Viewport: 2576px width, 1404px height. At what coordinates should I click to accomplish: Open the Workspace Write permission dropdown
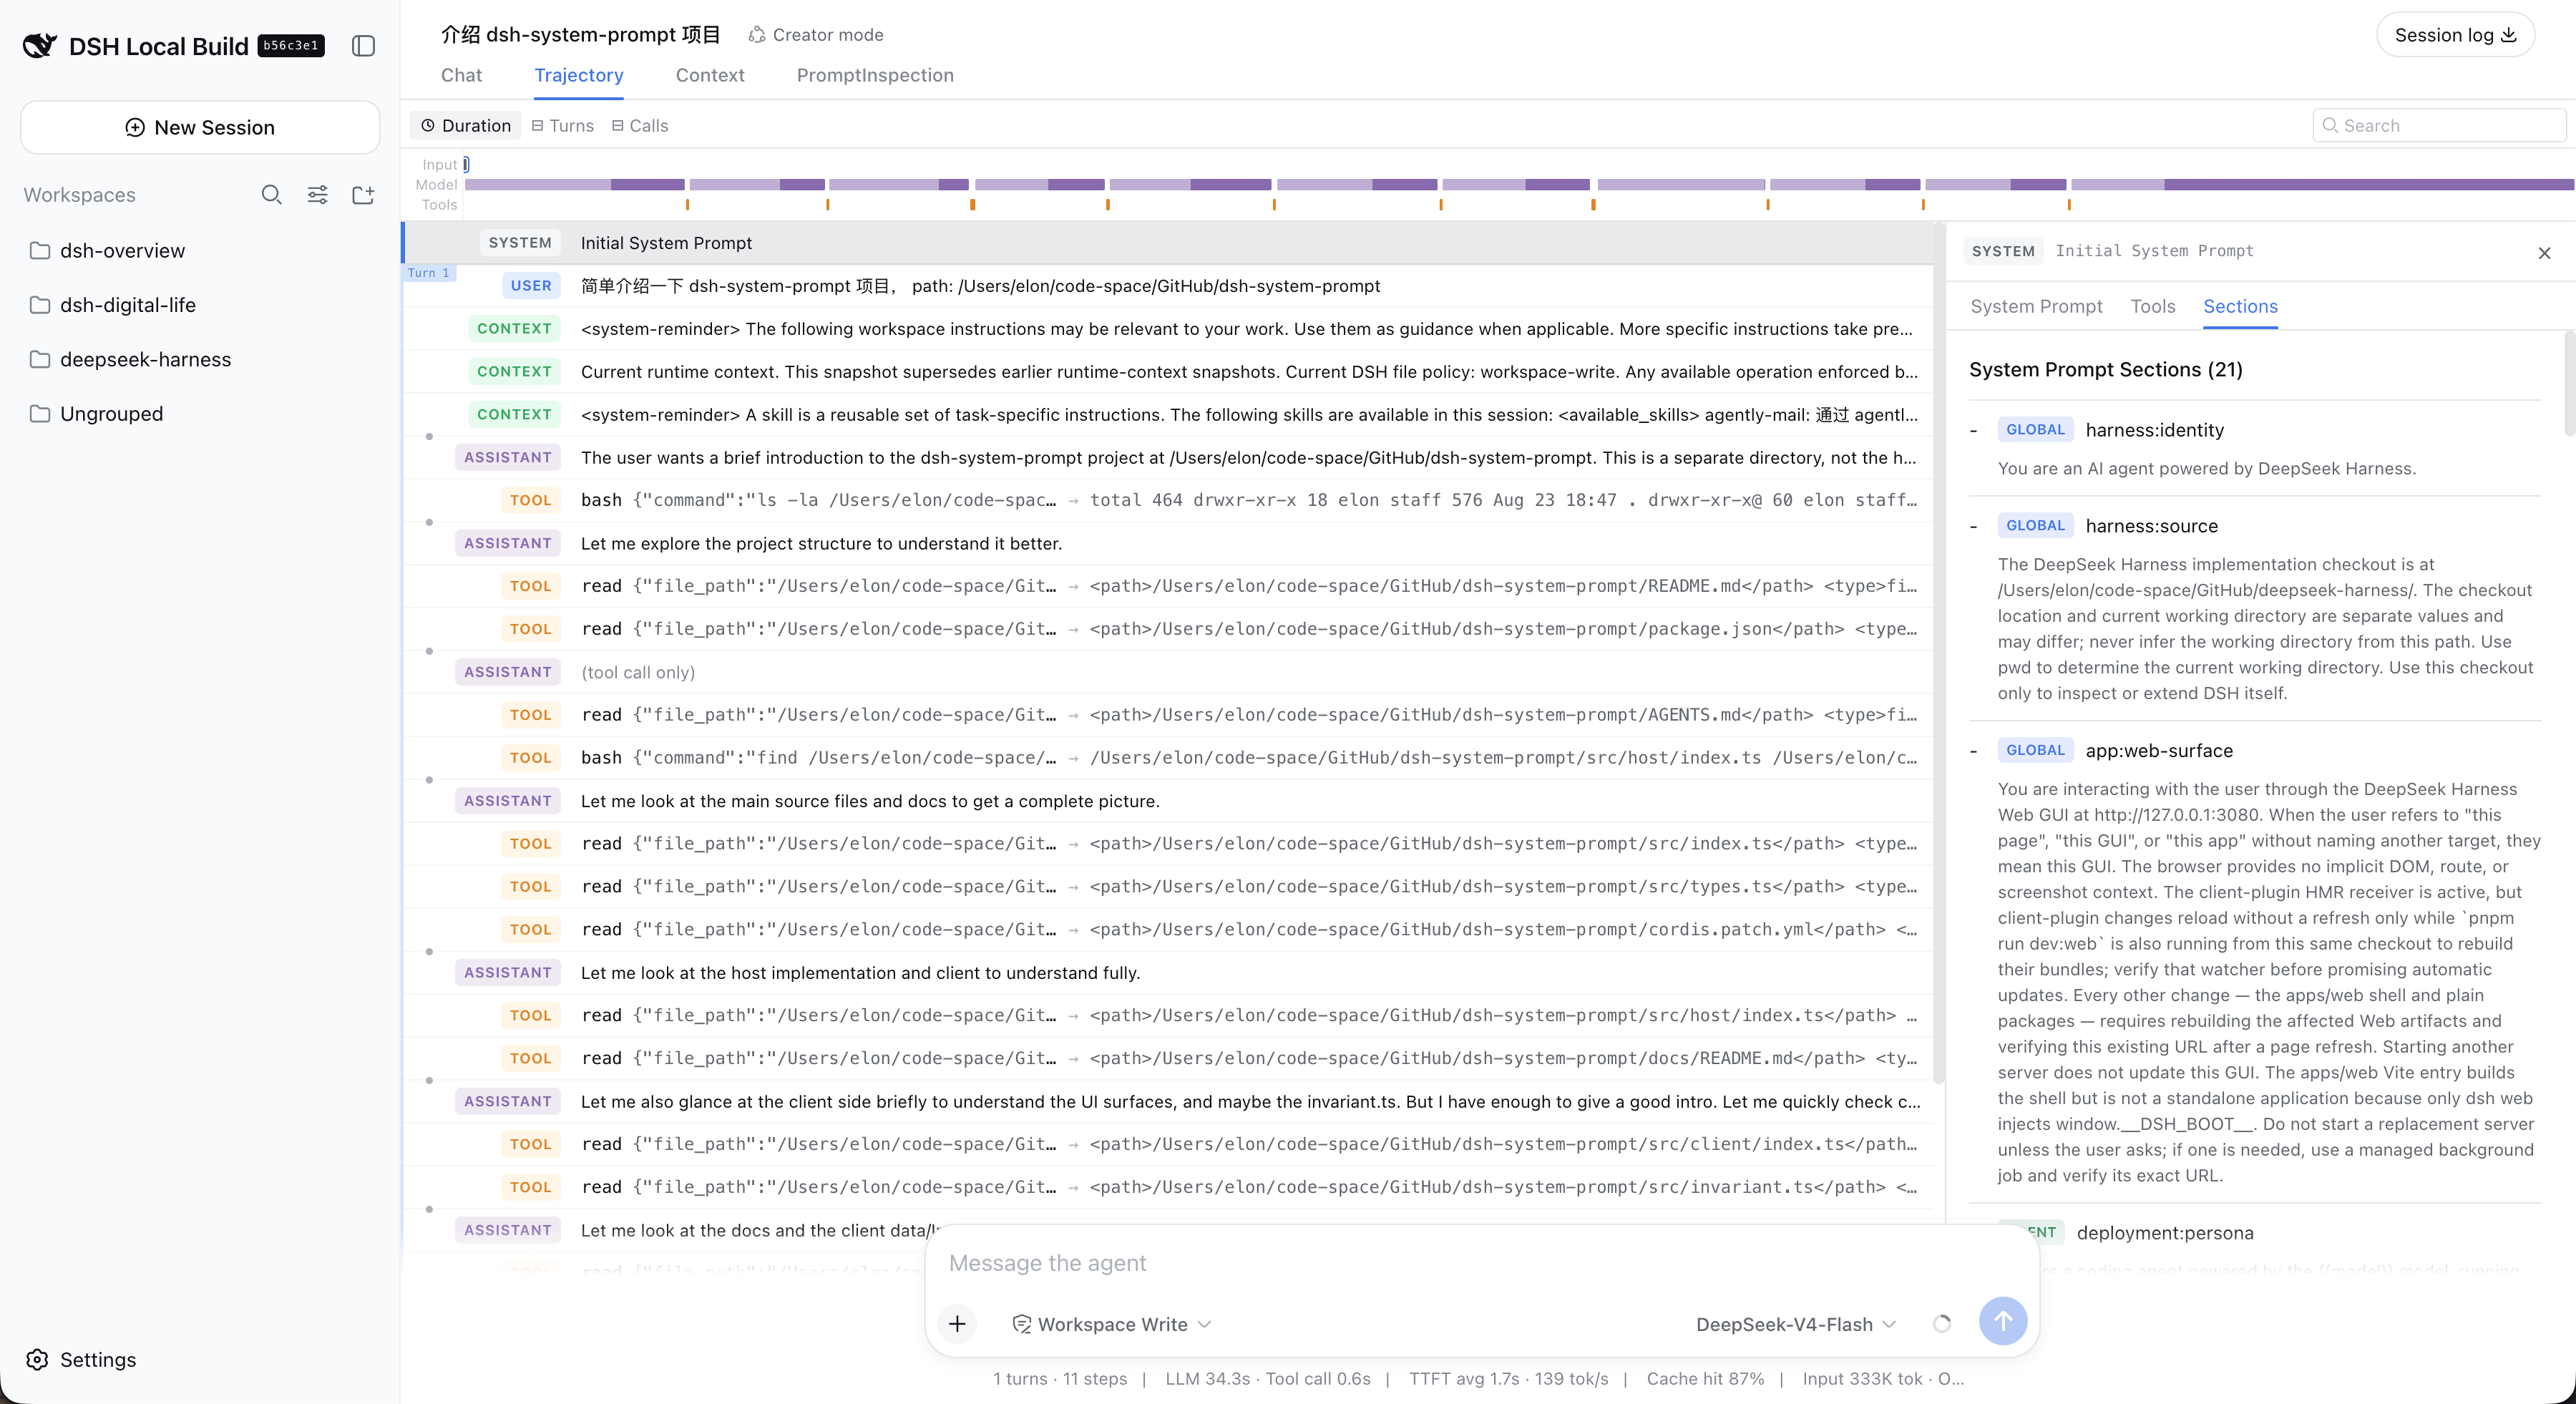coord(1112,1325)
